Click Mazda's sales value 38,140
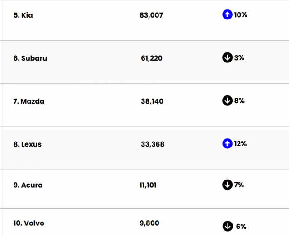289x237 pixels. (152, 101)
